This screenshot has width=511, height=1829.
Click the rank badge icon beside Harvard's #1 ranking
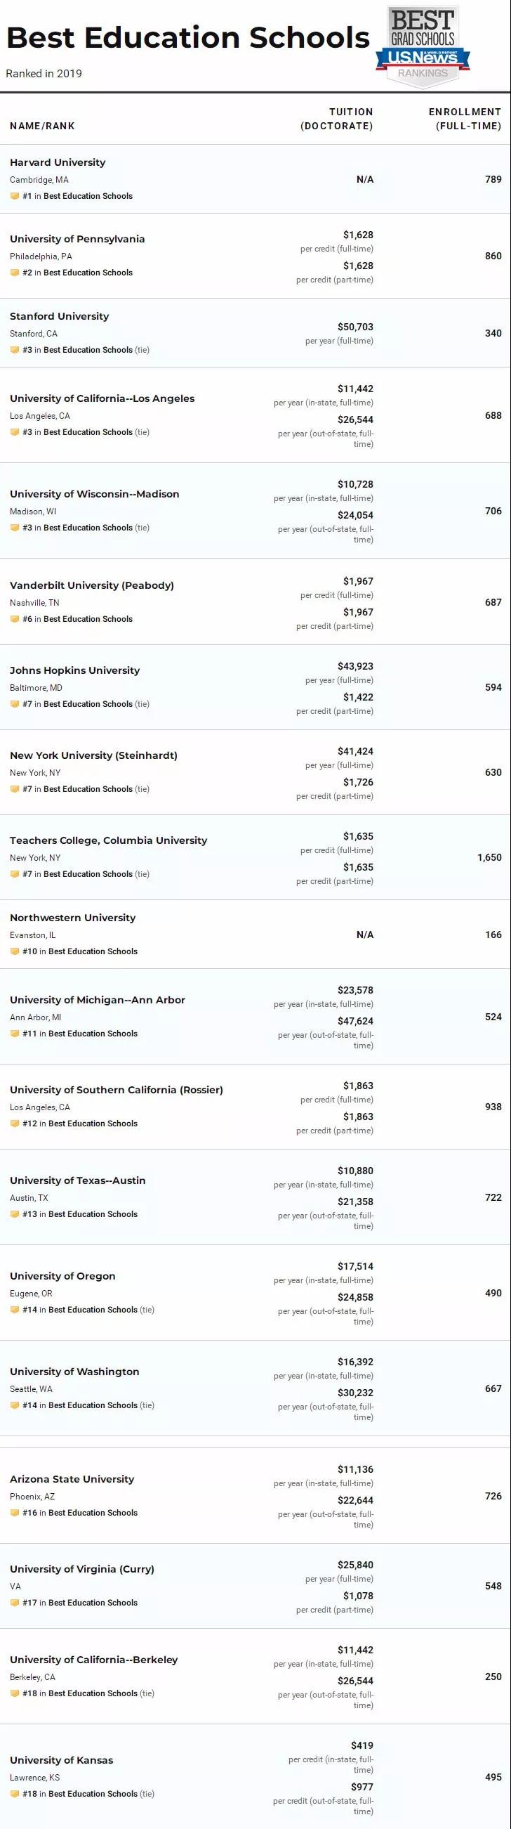[14, 196]
